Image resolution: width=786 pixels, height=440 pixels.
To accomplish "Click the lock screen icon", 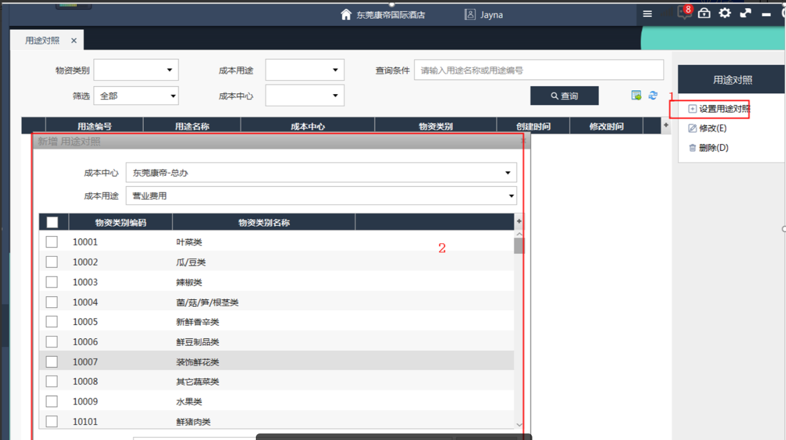I will click(x=704, y=14).
